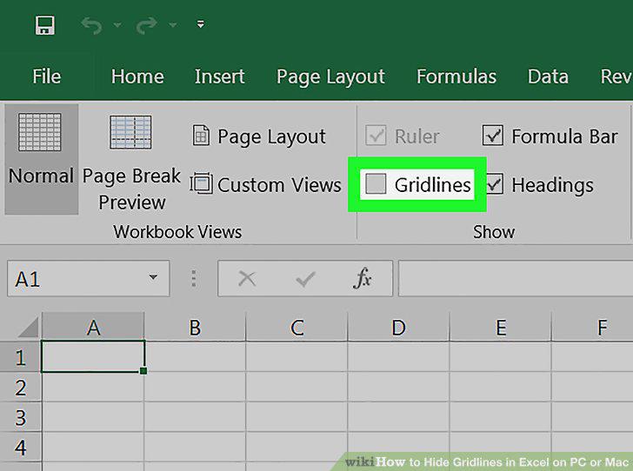Select the Normal workbook view

click(41, 159)
